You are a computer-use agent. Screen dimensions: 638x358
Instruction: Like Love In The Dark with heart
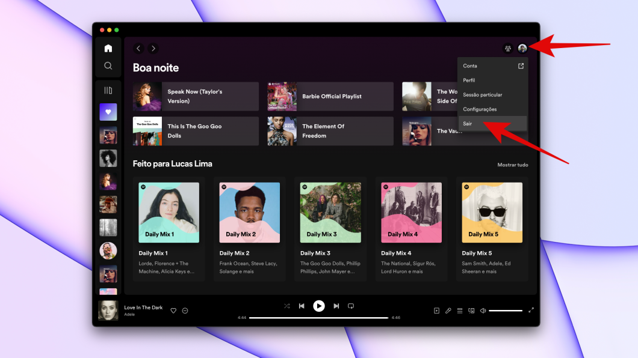tap(173, 311)
